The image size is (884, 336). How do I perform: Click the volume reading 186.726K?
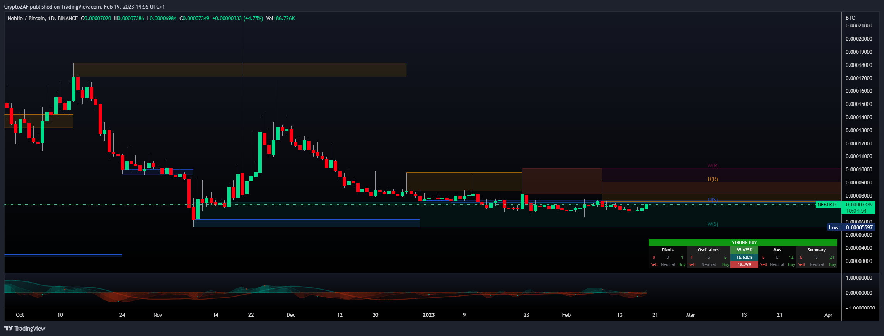(x=284, y=18)
